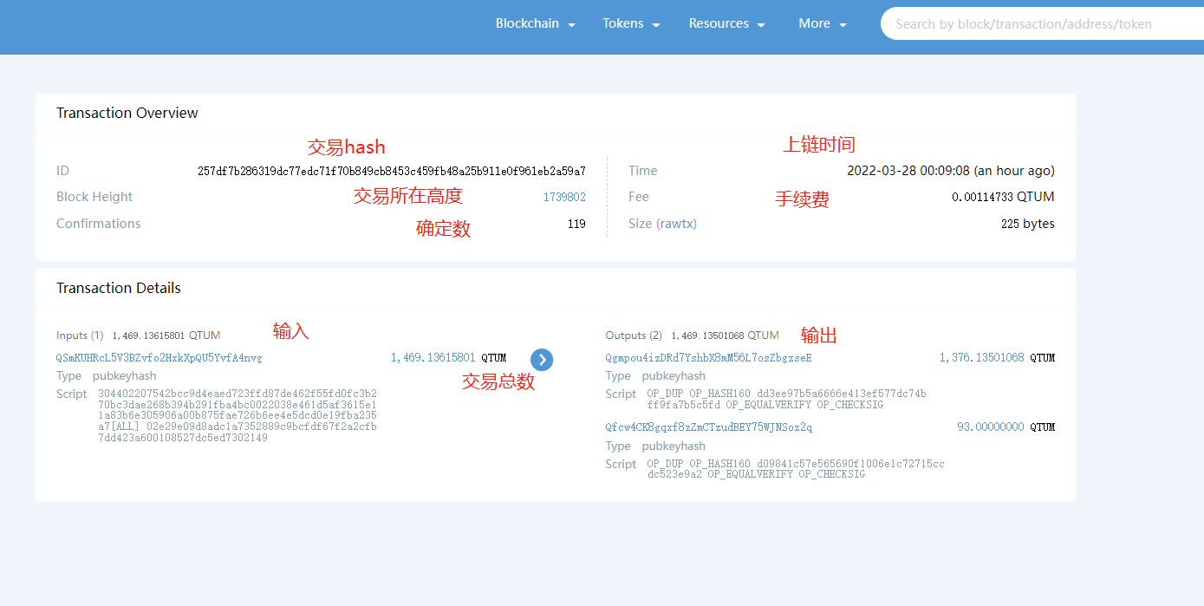The width and height of the screenshot is (1204, 606).
Task: Open output address Qgmpou4izDRd7YshbX8mM56L7osZbgzseE
Action: click(x=708, y=358)
